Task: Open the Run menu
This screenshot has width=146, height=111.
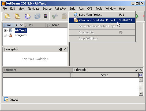Action: point(81,9)
